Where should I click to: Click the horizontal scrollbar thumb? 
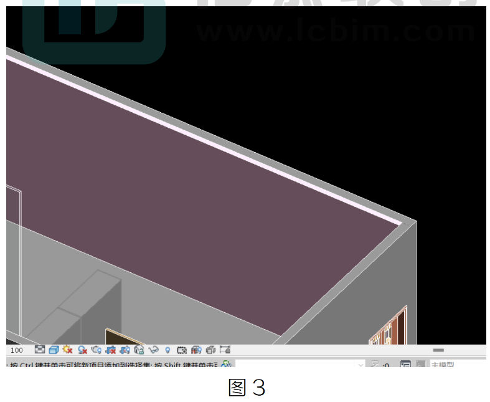click(438, 350)
